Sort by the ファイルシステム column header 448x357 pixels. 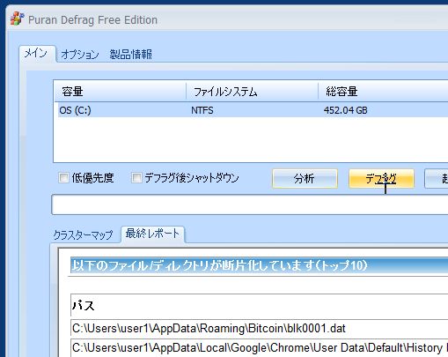click(253, 92)
